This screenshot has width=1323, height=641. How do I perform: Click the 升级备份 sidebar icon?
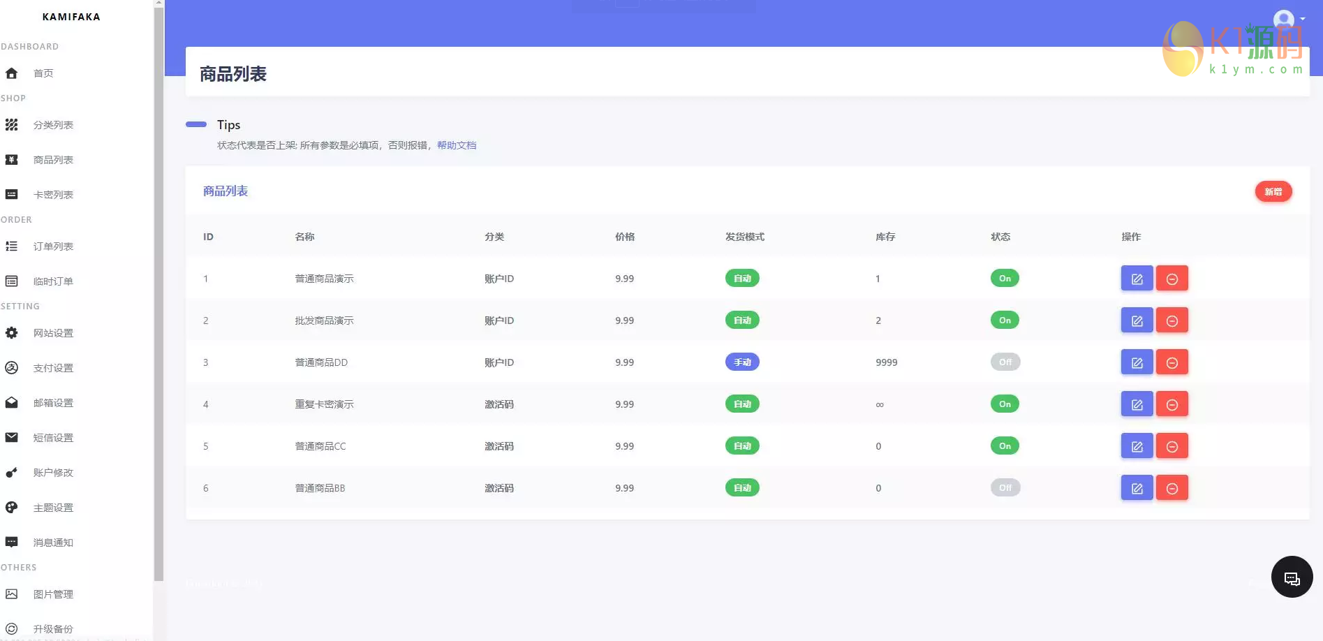click(x=11, y=629)
